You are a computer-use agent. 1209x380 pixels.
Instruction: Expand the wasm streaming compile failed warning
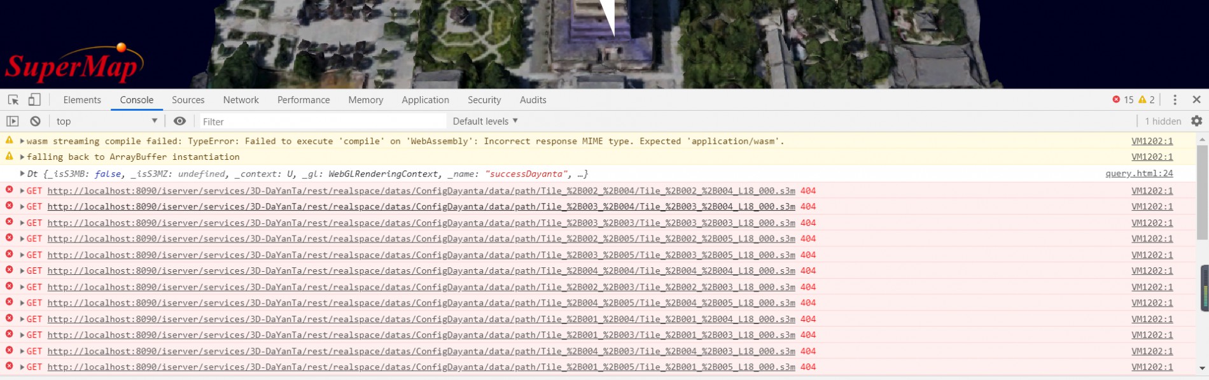coord(22,141)
